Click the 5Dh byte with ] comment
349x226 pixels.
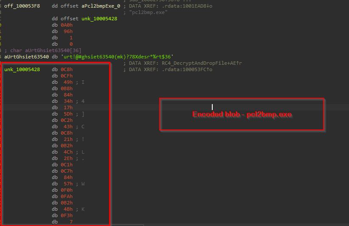pyautogui.click(x=68, y=114)
